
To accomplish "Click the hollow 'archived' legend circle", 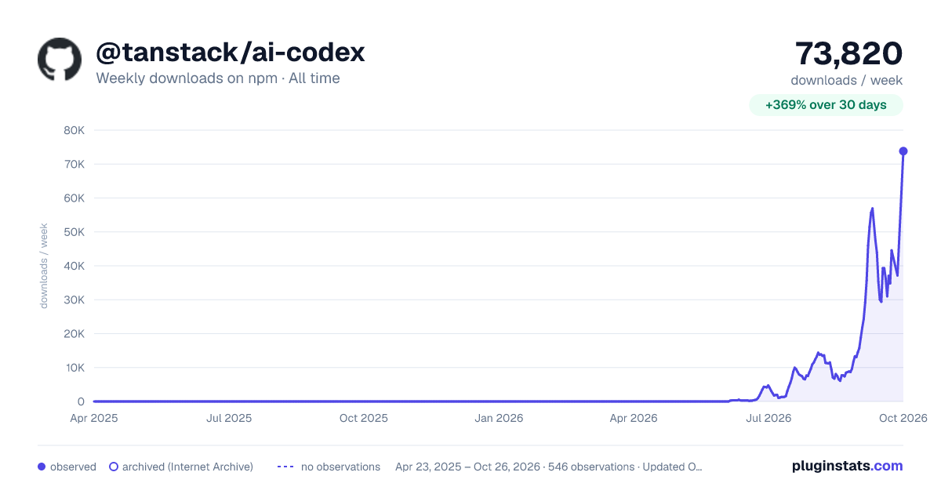I will 114,467.
